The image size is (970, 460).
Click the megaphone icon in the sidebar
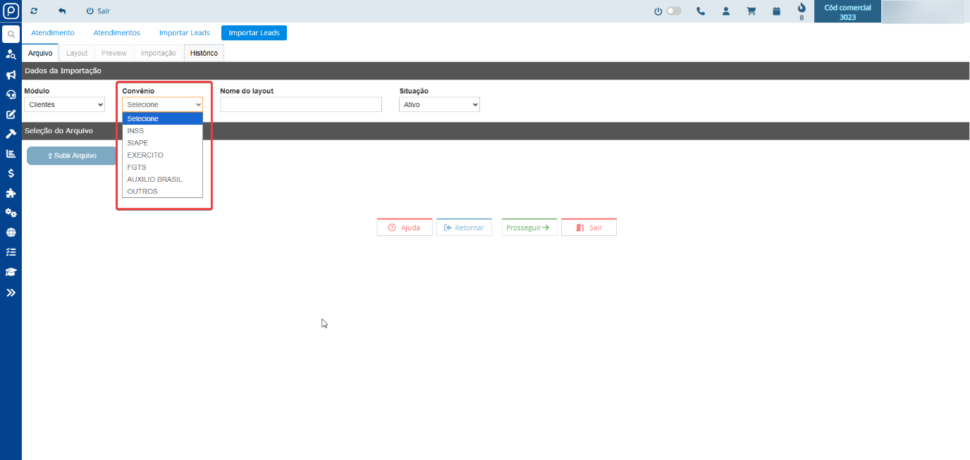[x=11, y=75]
